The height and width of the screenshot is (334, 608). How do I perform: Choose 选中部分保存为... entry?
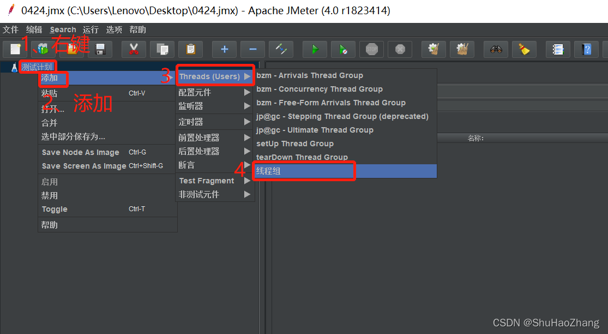pos(107,136)
